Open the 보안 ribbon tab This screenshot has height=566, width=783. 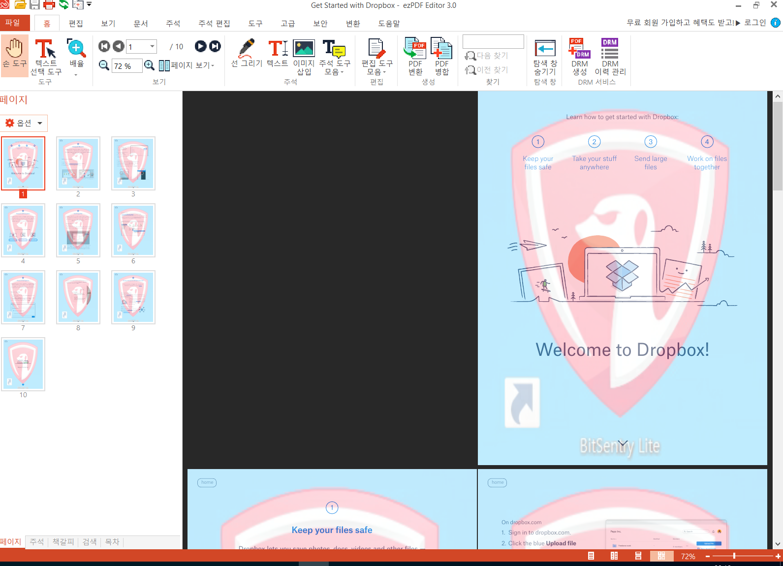pos(320,23)
